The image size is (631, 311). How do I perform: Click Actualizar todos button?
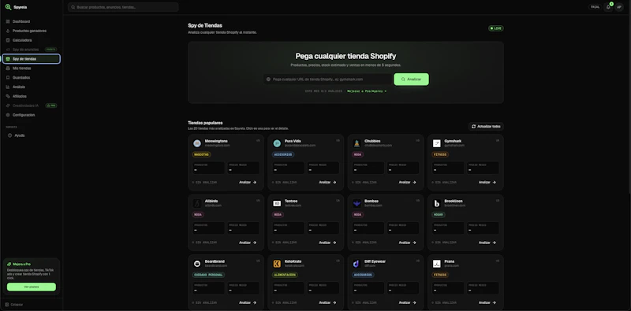coord(486,126)
